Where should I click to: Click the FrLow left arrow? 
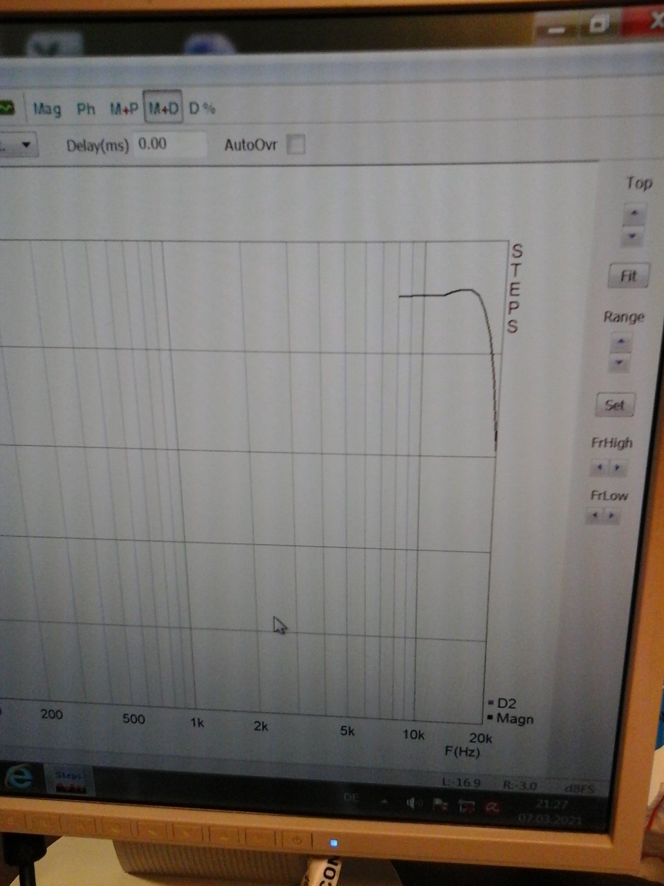tap(594, 516)
